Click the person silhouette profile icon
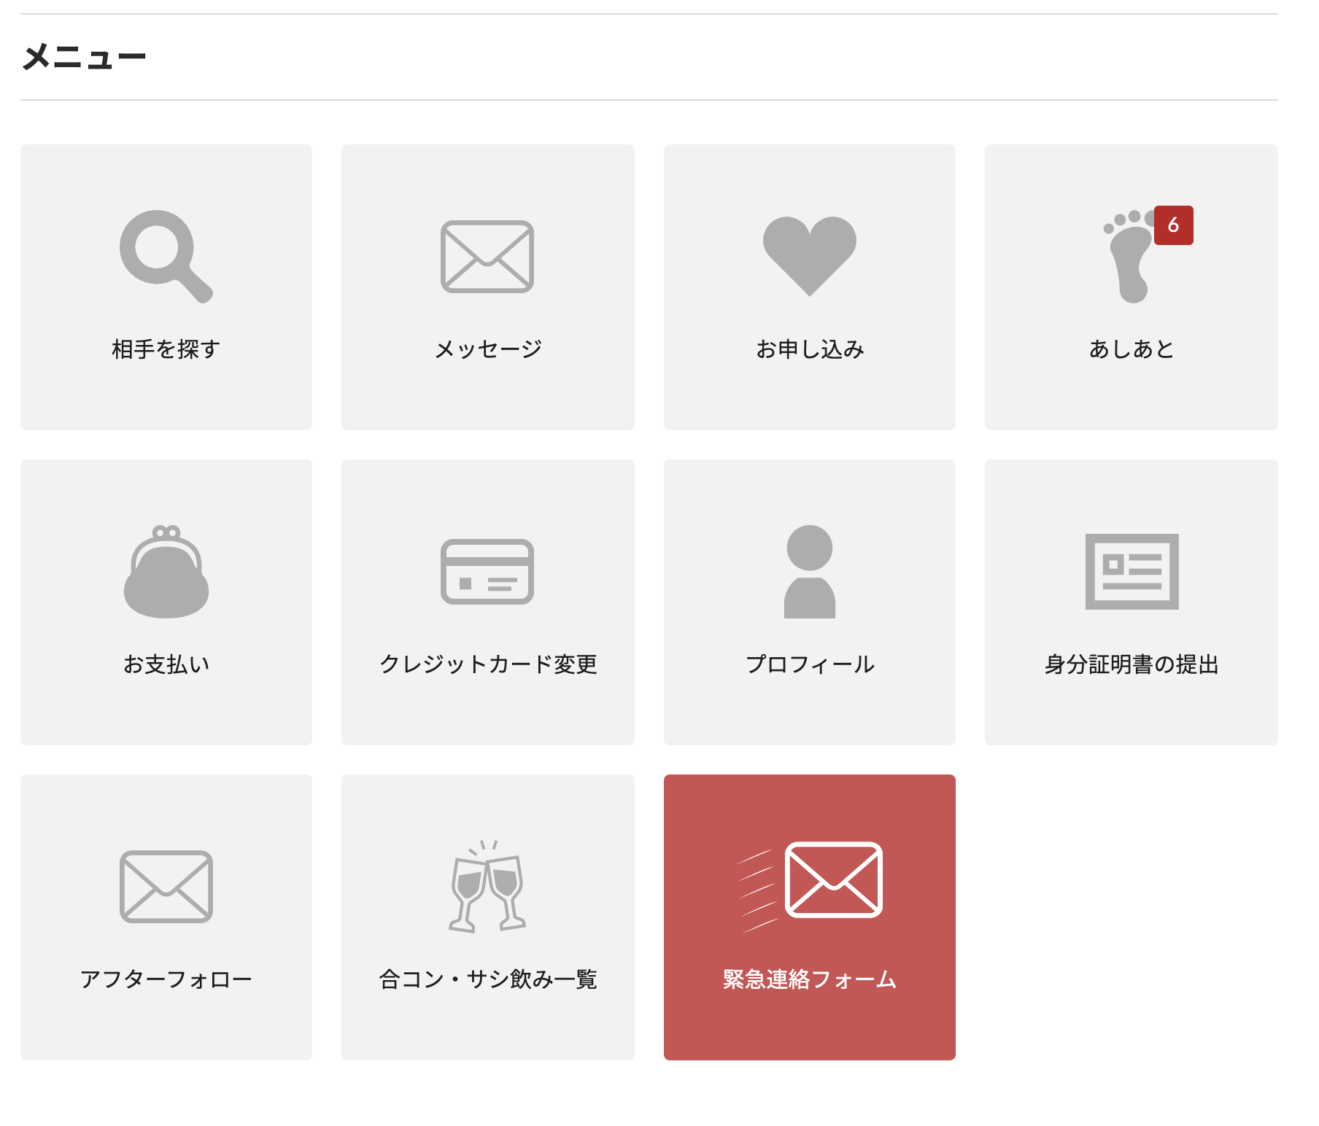 click(810, 572)
